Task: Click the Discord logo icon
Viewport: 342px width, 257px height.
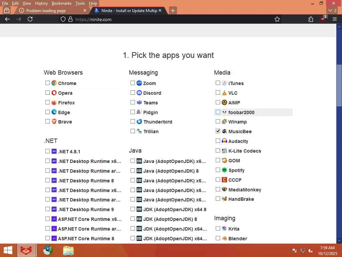Action: pos(139,93)
